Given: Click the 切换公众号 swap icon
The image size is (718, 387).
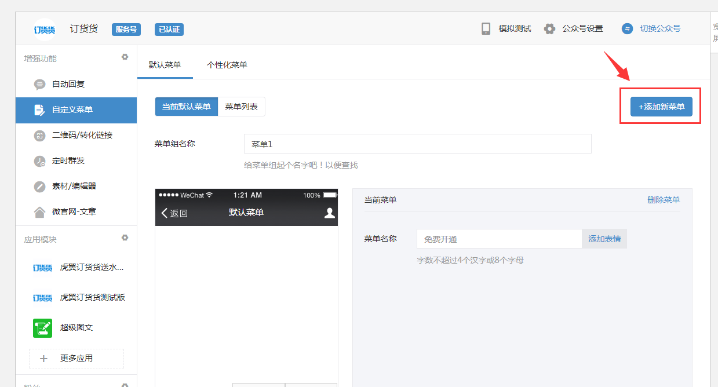Looking at the screenshot, I should coord(627,28).
